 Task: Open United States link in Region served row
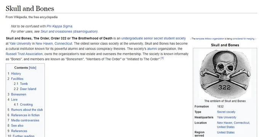coord(226,132)
